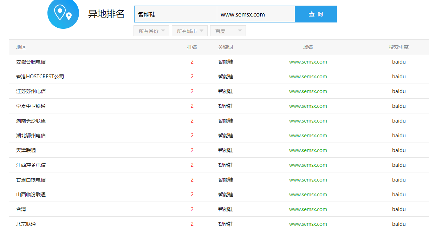This screenshot has width=429, height=230.
Task: Click keyword 智能鞋 in 香港HOSTCREST公司 row
Action: (x=226, y=77)
